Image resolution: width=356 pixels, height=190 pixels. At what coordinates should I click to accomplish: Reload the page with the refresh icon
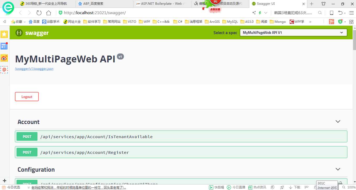click(x=39, y=13)
